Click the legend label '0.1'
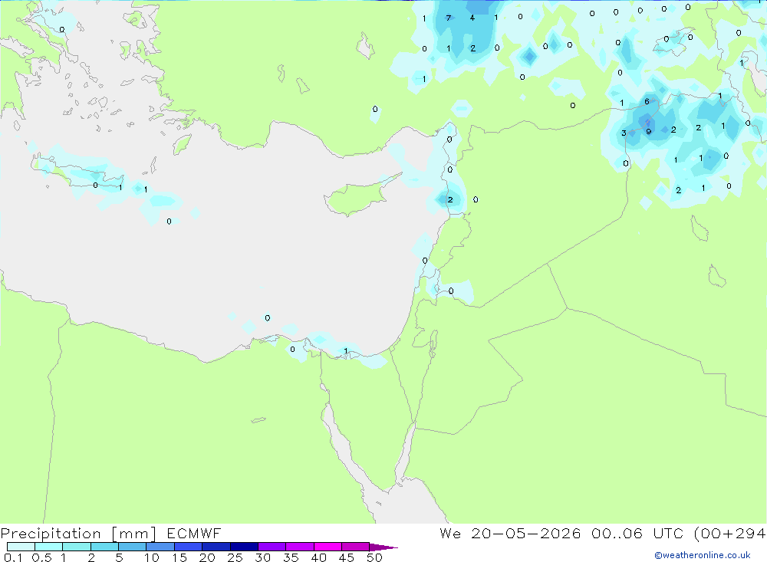Image resolution: width=767 pixels, height=562 pixels. pos(13,557)
